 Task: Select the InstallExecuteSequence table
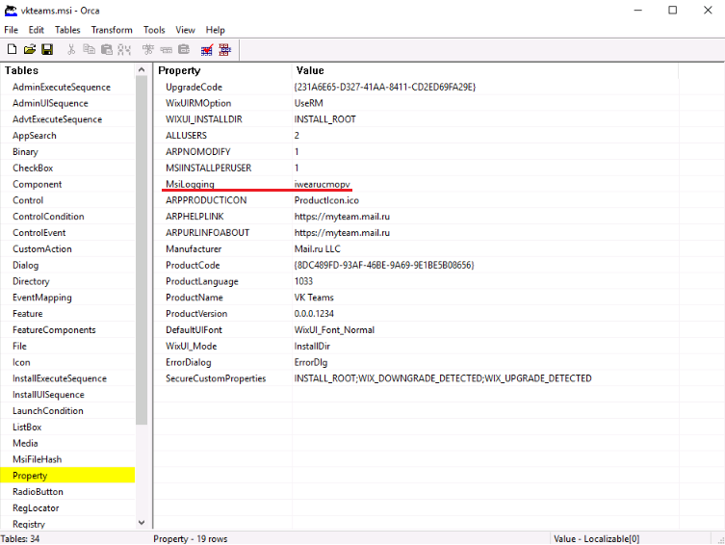click(60, 378)
